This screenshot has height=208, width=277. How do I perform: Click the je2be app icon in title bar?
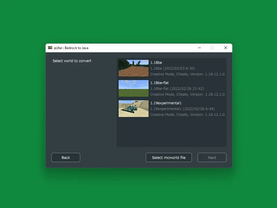50,48
